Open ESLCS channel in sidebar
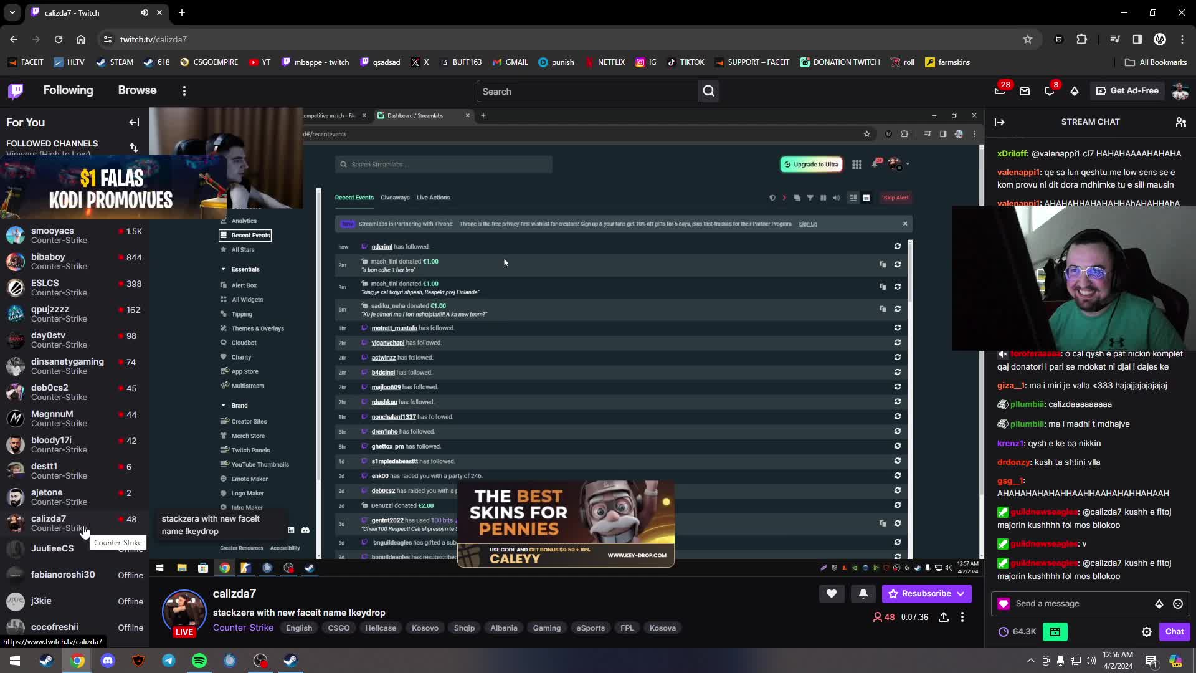Viewport: 1196px width, 673px height. 74,288
